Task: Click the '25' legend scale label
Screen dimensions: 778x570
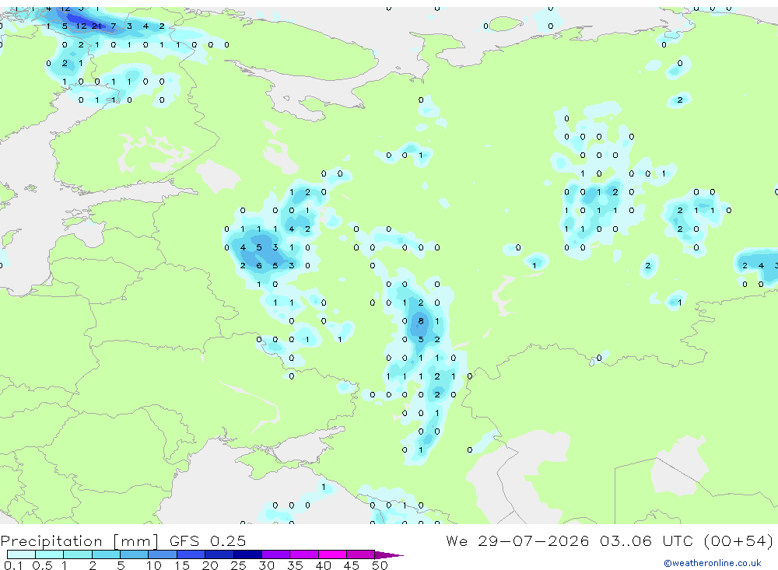Action: point(238,565)
